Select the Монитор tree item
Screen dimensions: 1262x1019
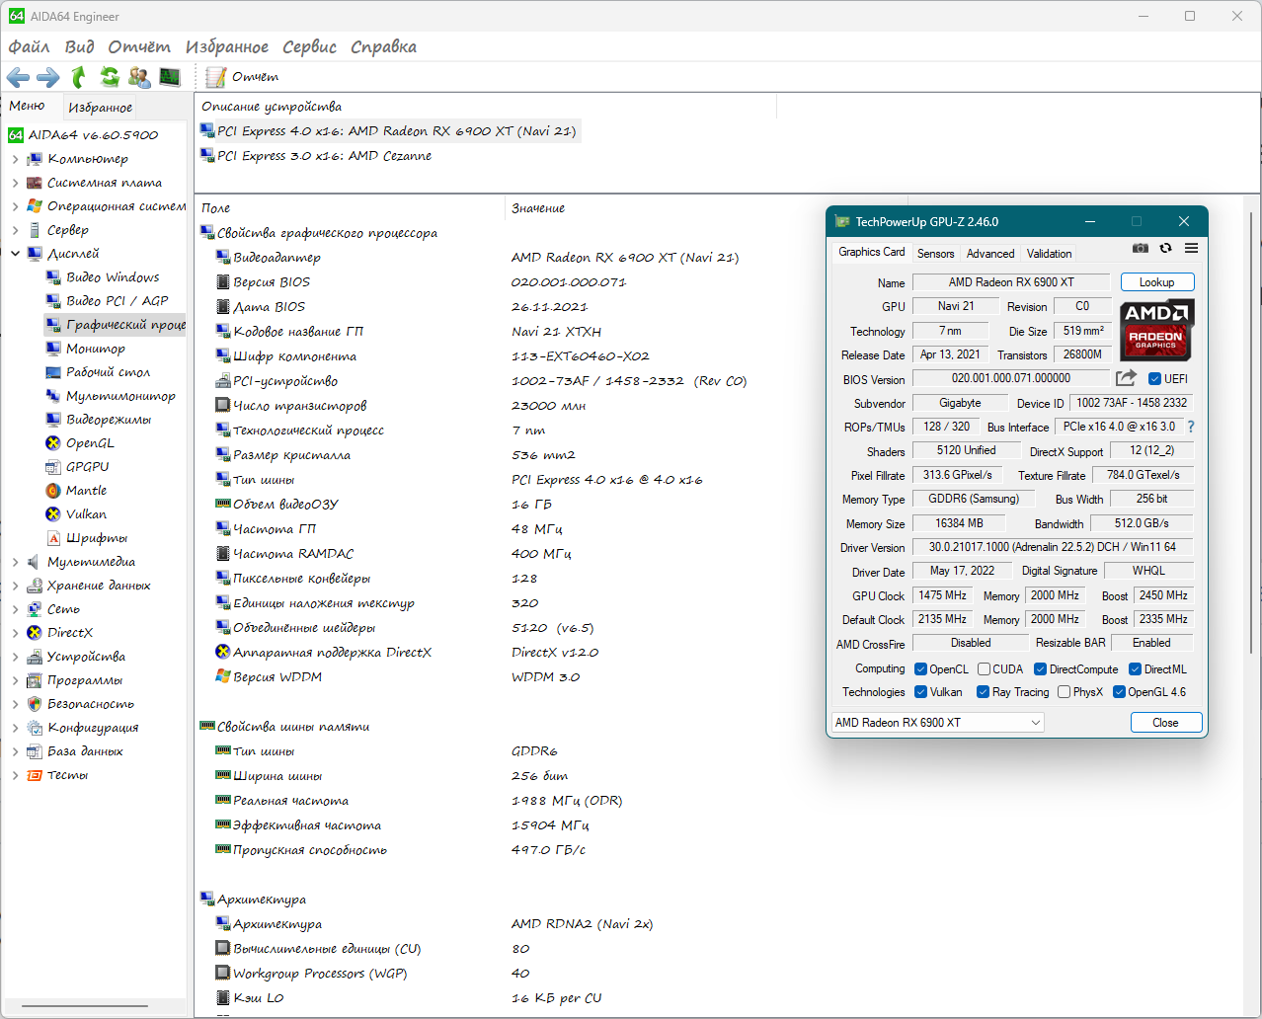tap(95, 349)
